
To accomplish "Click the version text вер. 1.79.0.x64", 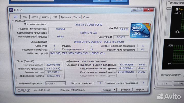I will pos(42,90).
